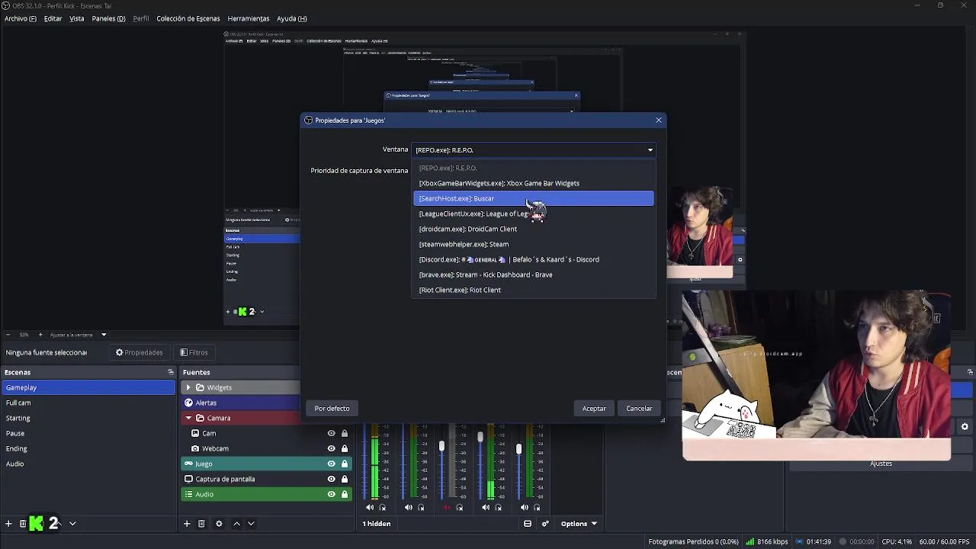Open the Colección de Escenas menu
976x549 pixels.
(188, 18)
